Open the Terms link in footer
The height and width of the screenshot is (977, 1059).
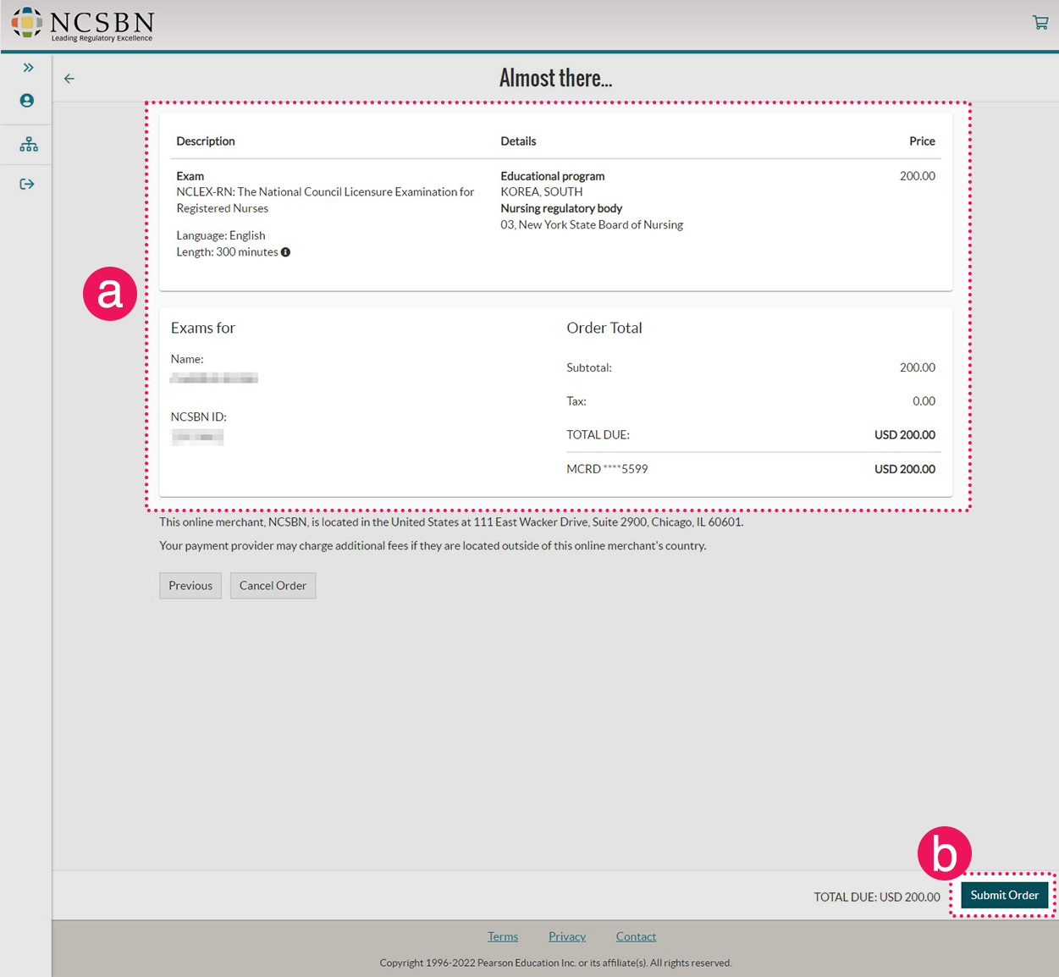[x=503, y=936]
